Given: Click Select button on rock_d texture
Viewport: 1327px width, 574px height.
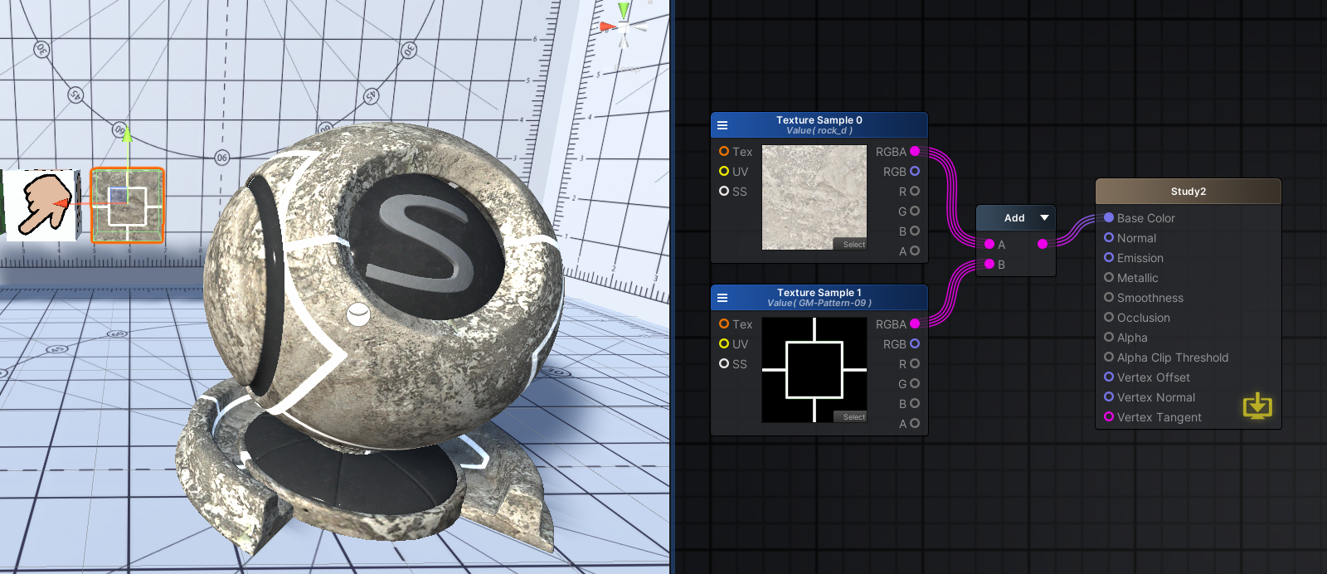Looking at the screenshot, I should point(853,245).
